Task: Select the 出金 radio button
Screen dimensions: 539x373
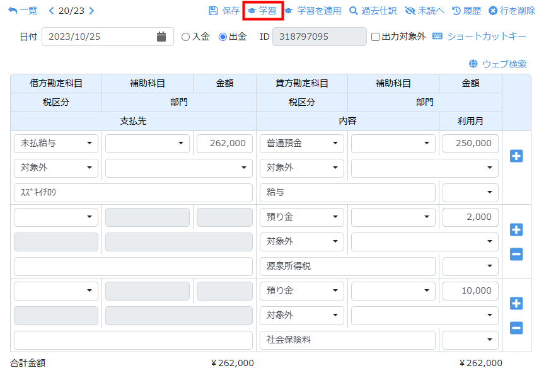Action: tap(223, 37)
